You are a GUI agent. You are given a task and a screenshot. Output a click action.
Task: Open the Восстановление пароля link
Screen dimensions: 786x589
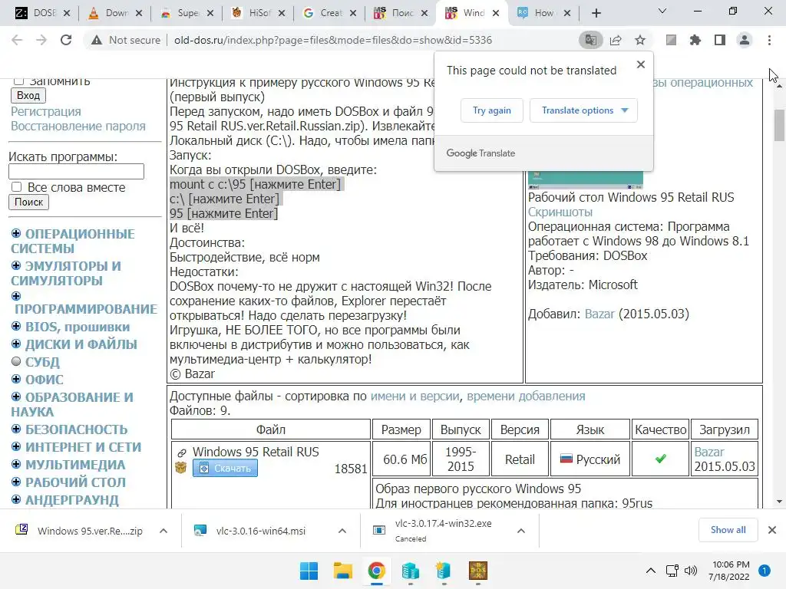click(x=78, y=127)
